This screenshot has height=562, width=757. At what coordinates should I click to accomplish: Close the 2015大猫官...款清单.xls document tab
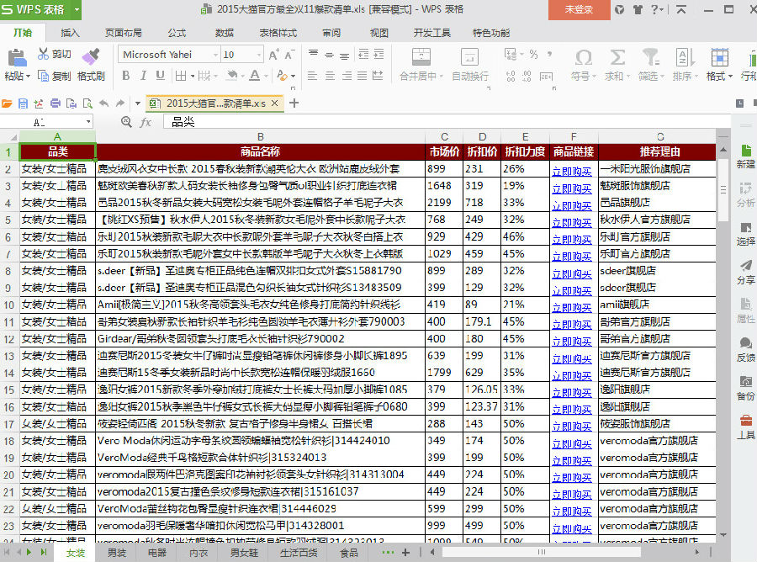point(274,103)
